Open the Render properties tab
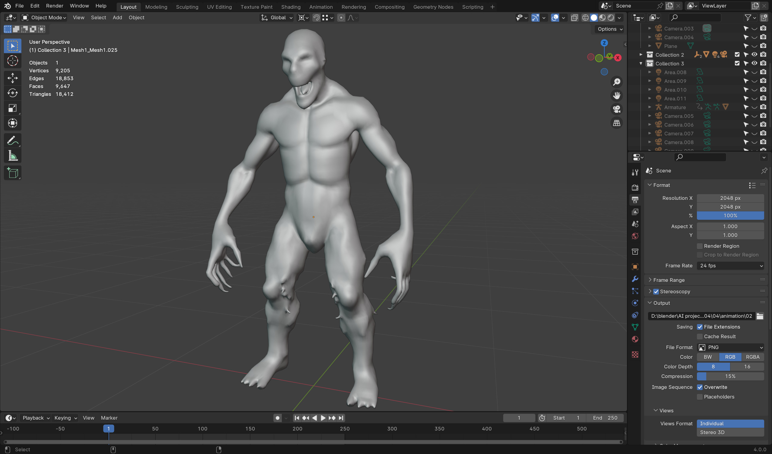772x454 pixels. (x=635, y=188)
